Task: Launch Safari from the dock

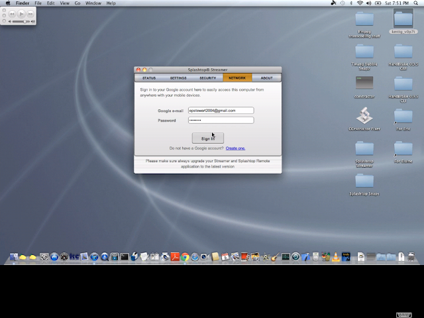Action: tap(195, 256)
